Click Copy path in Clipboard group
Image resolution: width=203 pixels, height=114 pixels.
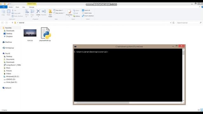16,13
